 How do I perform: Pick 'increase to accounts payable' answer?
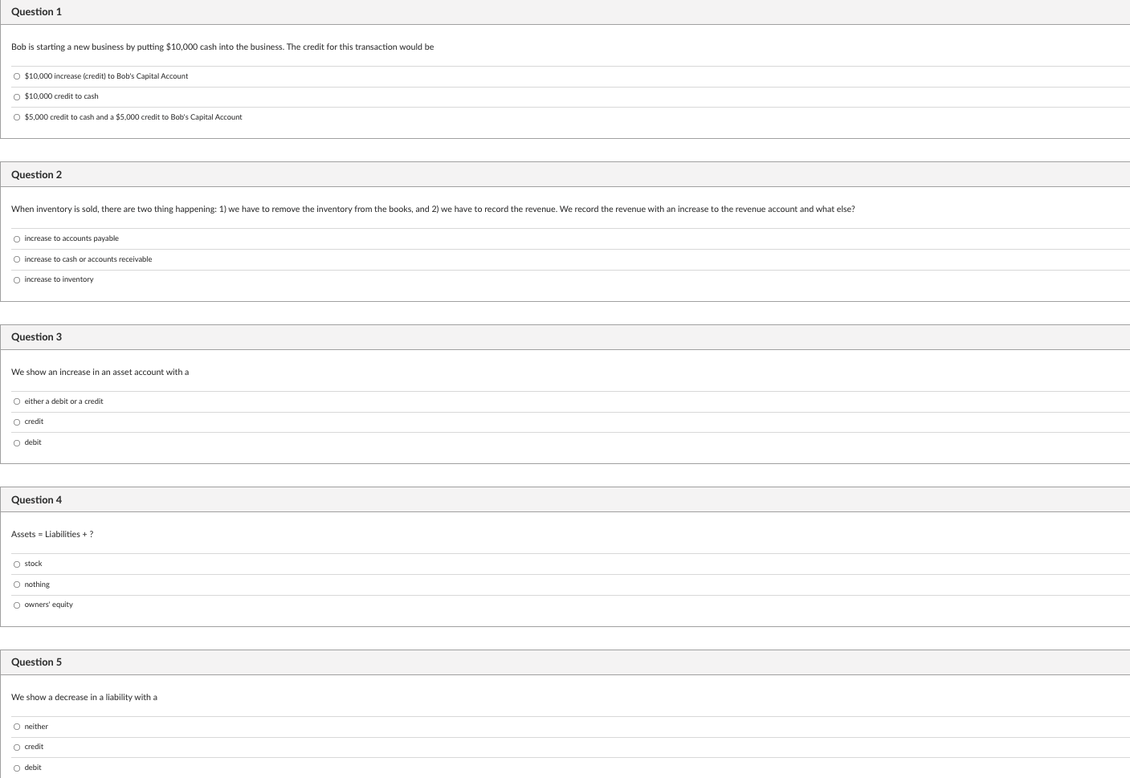pos(17,238)
